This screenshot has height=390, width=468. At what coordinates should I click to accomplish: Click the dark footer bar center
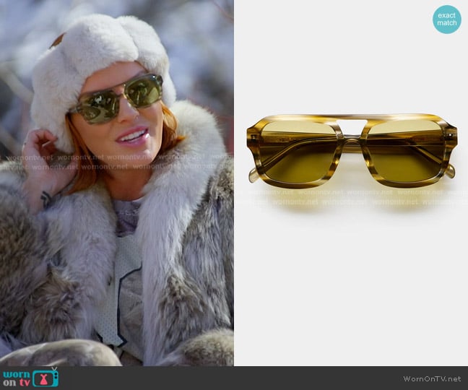[x=234, y=378]
